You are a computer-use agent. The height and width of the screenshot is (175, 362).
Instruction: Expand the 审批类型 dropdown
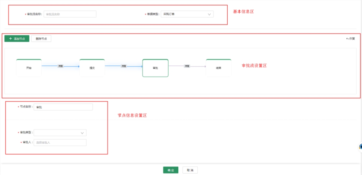pyautogui.click(x=60, y=133)
